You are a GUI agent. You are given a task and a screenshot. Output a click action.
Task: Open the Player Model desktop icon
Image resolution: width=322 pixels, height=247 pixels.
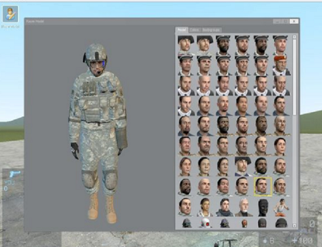(10, 14)
